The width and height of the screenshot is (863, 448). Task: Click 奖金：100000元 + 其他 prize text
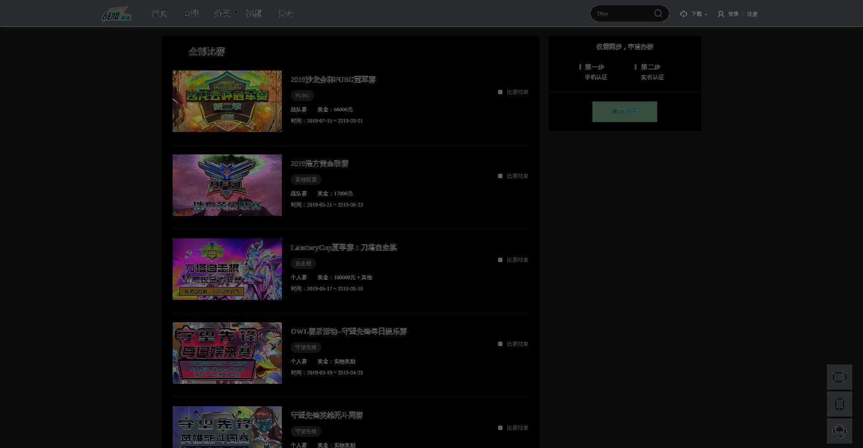pyautogui.click(x=345, y=277)
